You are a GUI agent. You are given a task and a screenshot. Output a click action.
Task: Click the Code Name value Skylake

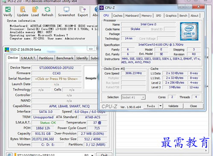coord(135,29)
